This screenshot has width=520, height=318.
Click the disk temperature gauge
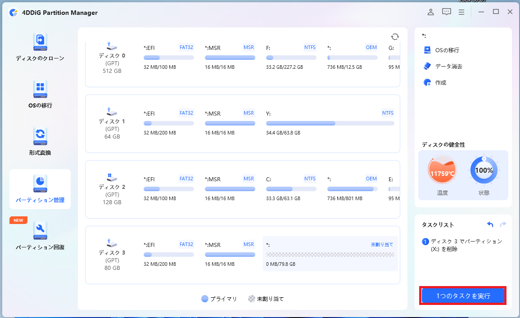pyautogui.click(x=442, y=170)
